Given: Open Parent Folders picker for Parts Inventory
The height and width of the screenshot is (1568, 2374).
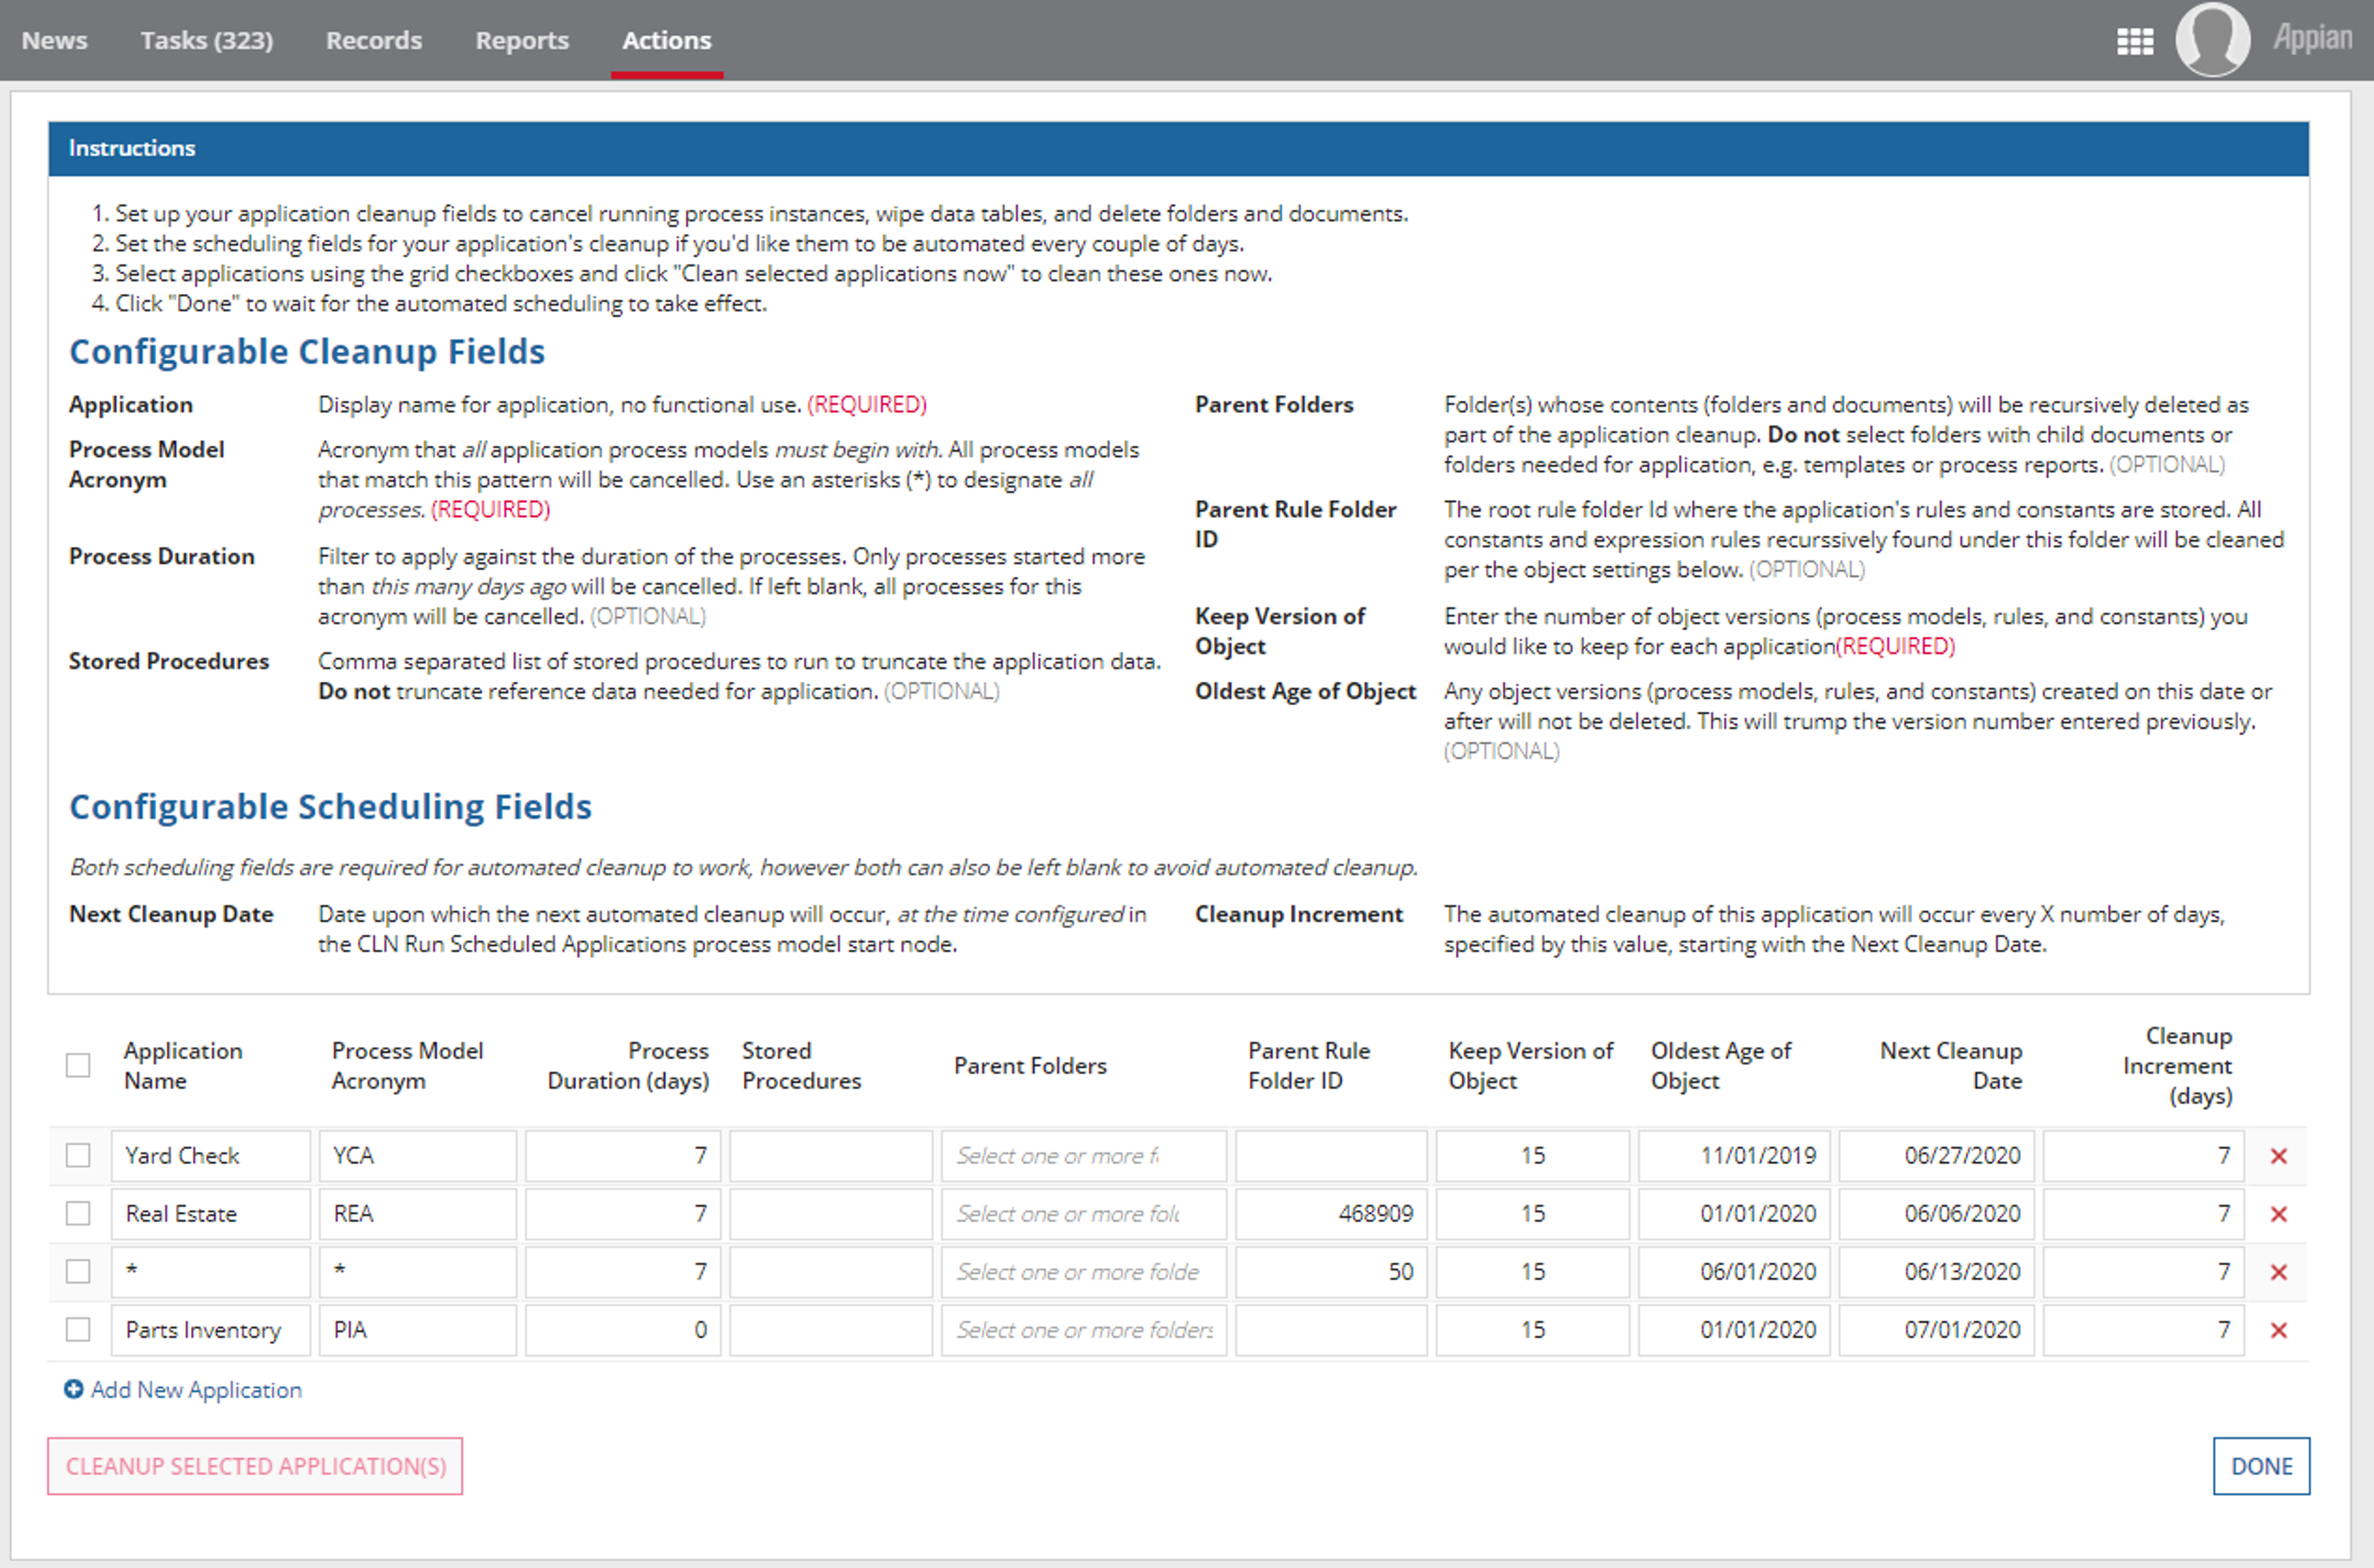Looking at the screenshot, I should 1084,1330.
